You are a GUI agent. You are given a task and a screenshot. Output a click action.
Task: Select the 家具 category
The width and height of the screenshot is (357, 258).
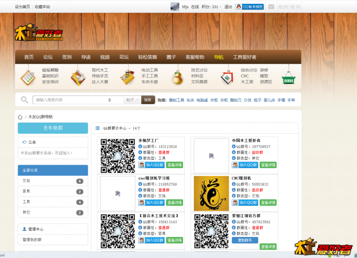[53, 191]
